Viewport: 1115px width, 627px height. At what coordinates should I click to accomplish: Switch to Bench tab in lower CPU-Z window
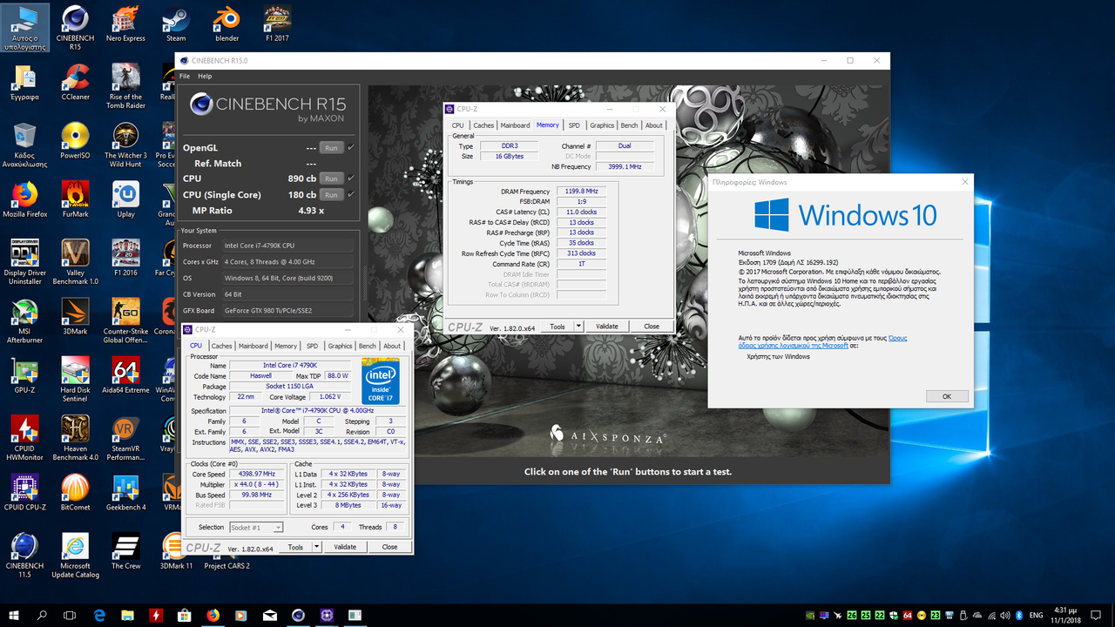pyautogui.click(x=368, y=346)
